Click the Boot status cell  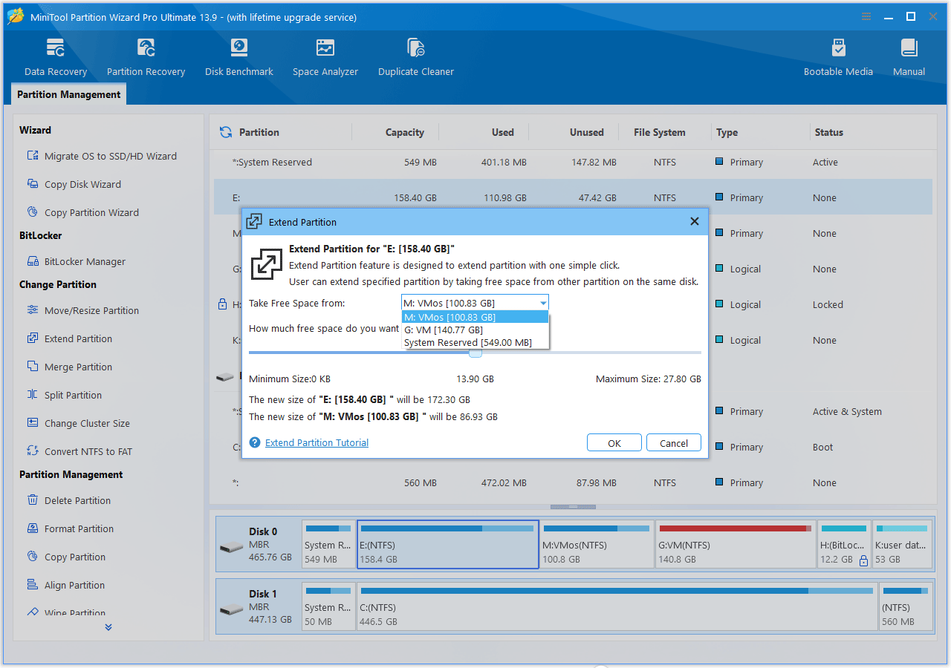point(823,447)
